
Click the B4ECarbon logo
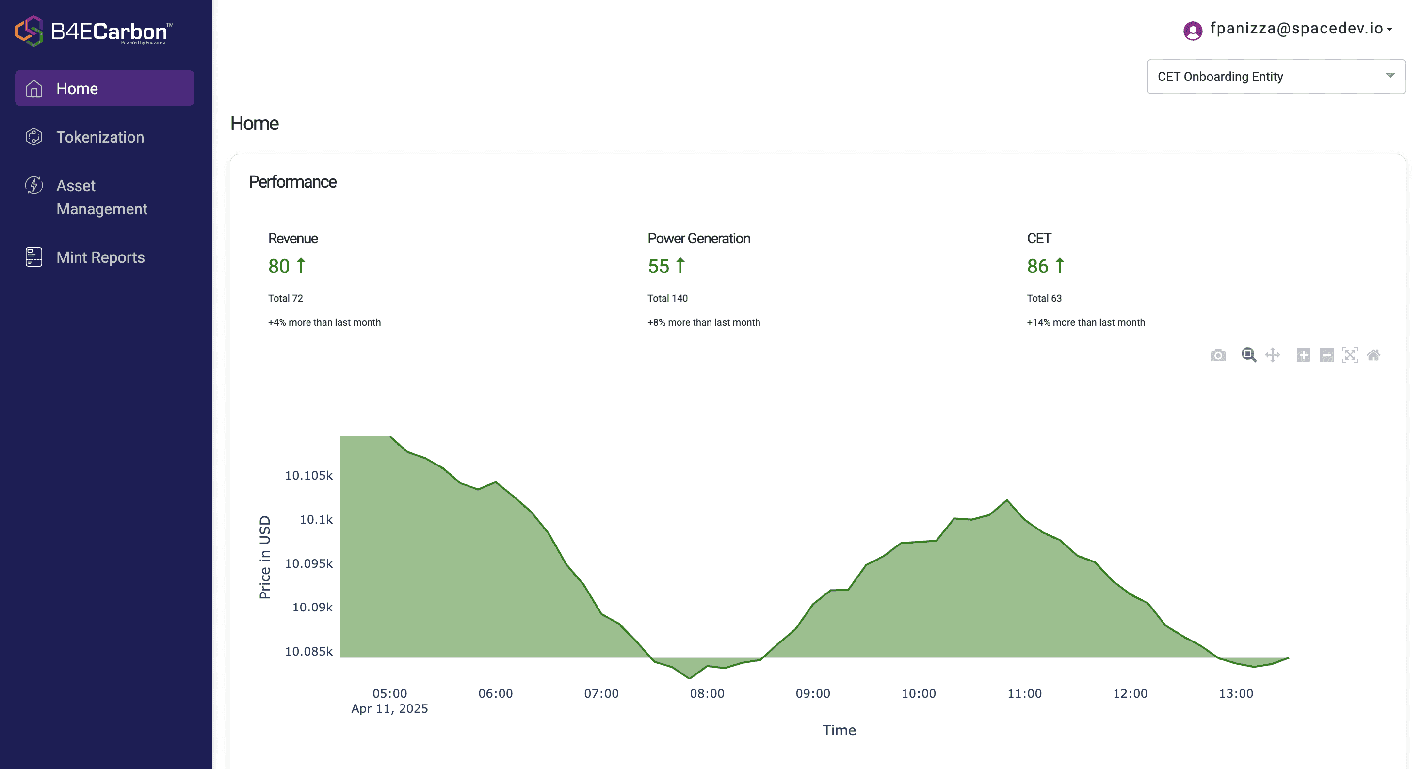94,31
